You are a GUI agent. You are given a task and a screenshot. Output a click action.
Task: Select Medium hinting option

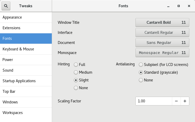[x=76, y=72]
